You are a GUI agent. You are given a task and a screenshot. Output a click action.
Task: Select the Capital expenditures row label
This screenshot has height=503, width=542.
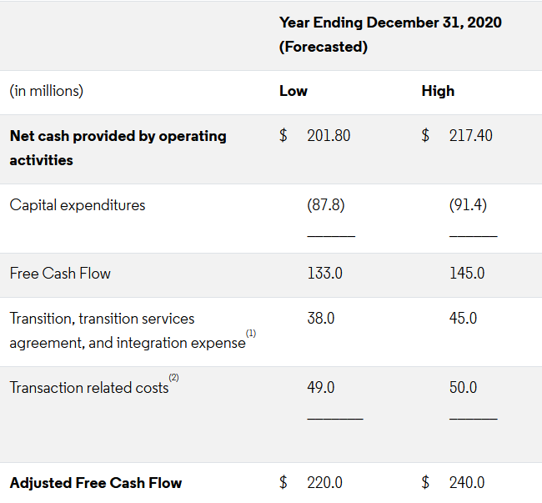[x=78, y=205]
